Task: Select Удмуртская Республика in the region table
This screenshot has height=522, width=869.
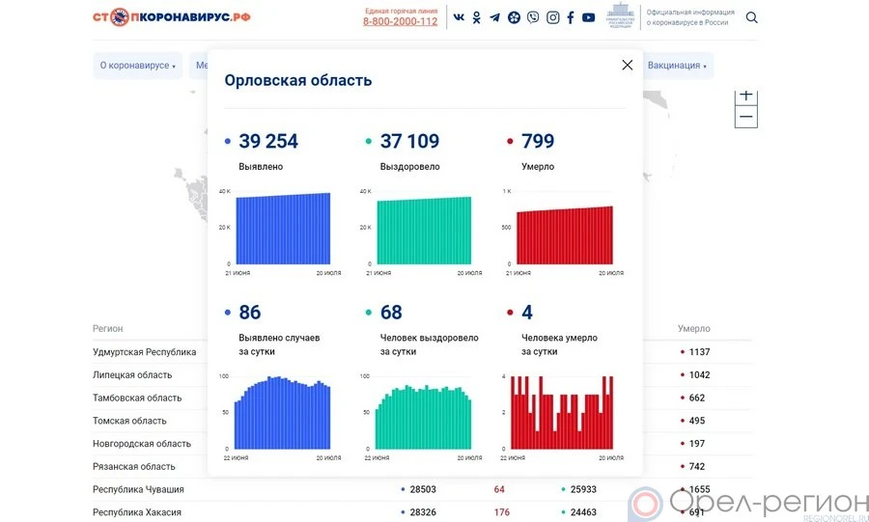Action: pos(144,352)
